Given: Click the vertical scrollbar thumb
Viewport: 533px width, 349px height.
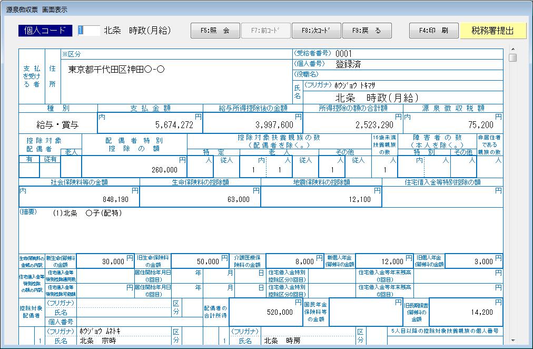Looking at the screenshot, I should [x=512, y=57].
